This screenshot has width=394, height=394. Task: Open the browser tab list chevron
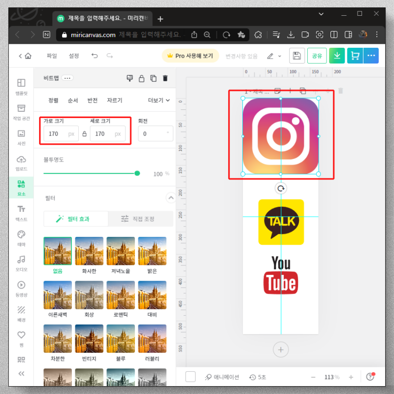[x=321, y=14]
